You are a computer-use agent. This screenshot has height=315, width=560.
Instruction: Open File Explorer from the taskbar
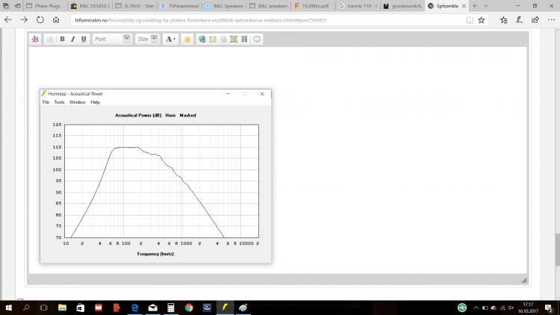[63, 308]
